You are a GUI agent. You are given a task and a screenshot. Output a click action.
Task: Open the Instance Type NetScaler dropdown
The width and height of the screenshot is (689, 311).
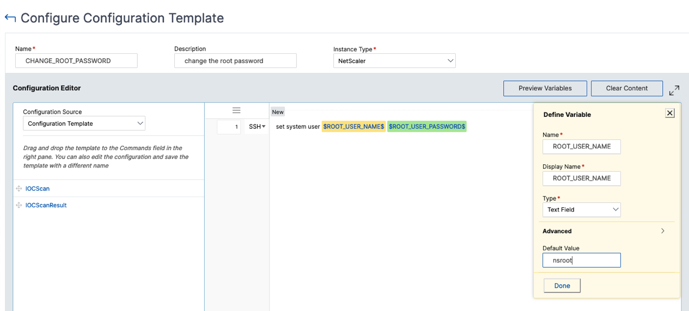point(394,61)
